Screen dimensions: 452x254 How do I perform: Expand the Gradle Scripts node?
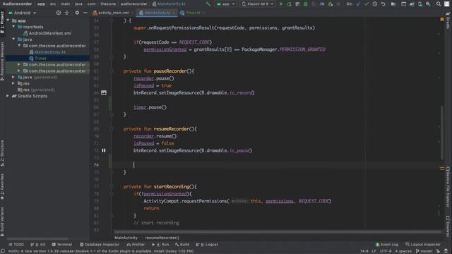click(x=8, y=96)
